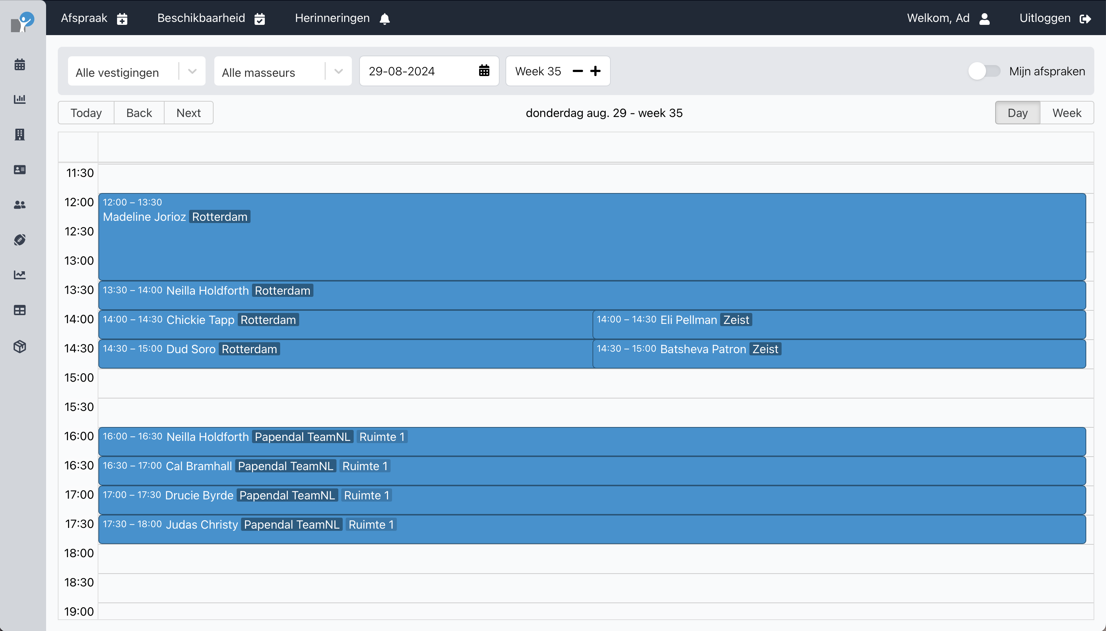Open the bar chart statistics sidebar icon
Viewport: 1106px width, 631px height.
(x=20, y=99)
